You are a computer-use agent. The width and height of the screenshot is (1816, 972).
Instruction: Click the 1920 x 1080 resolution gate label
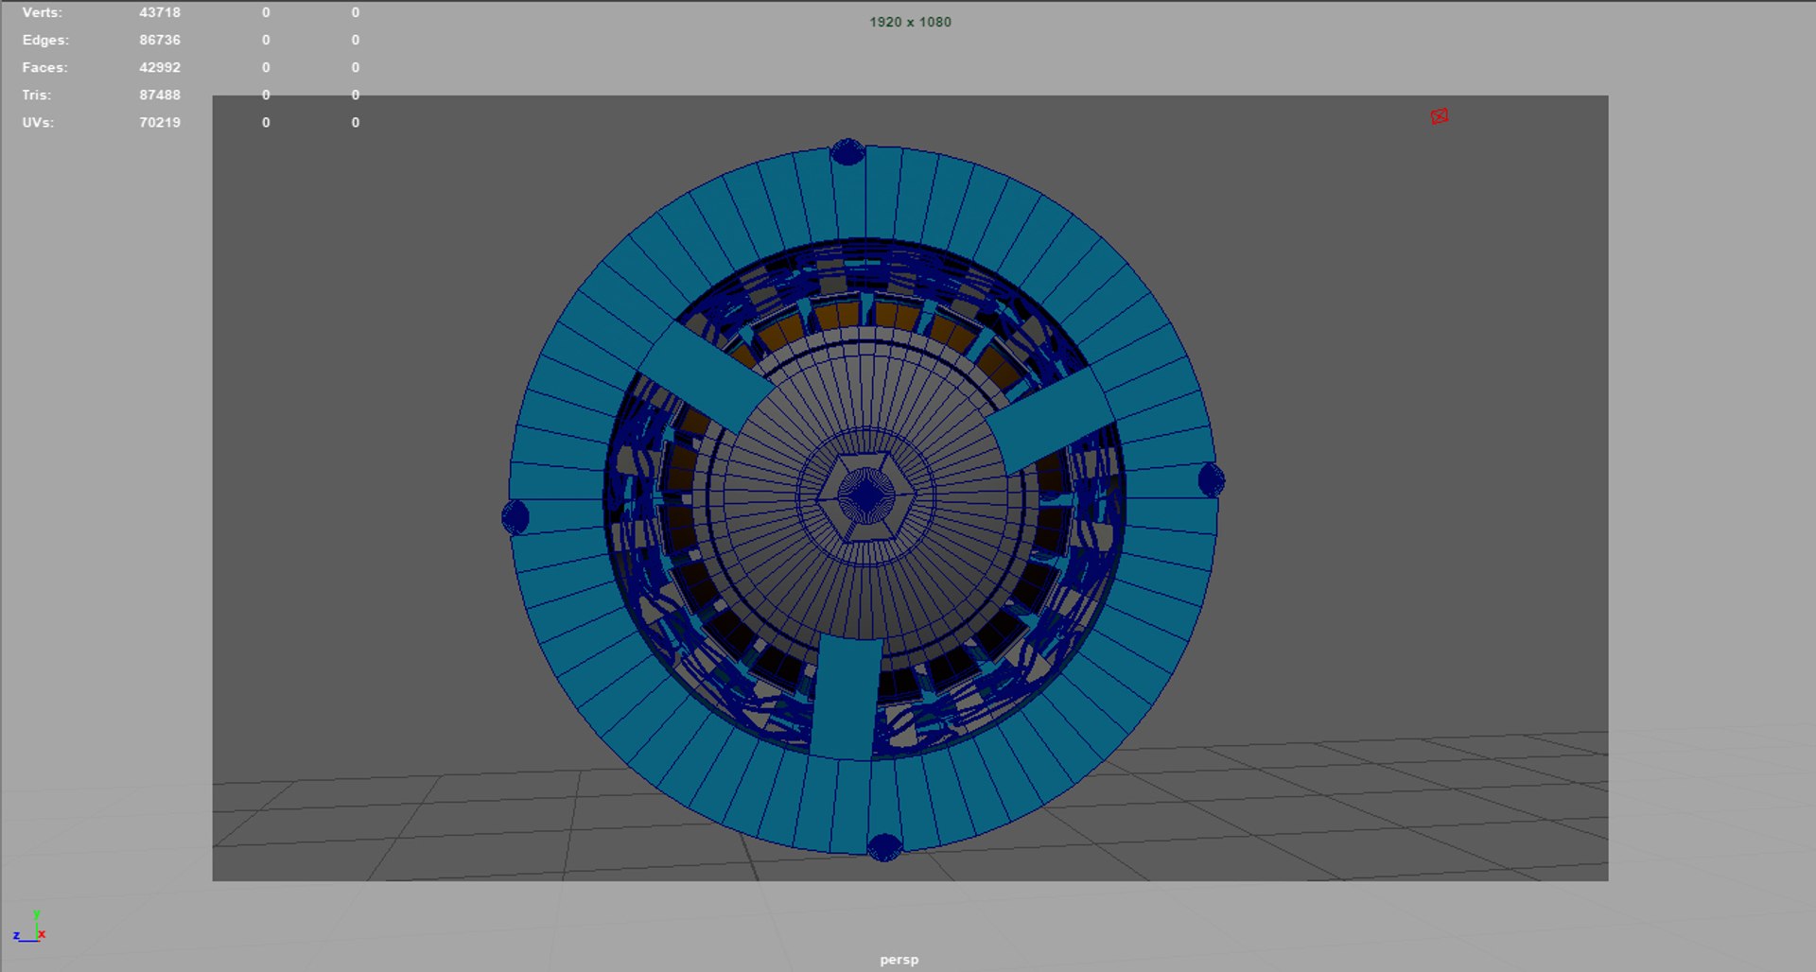click(910, 22)
